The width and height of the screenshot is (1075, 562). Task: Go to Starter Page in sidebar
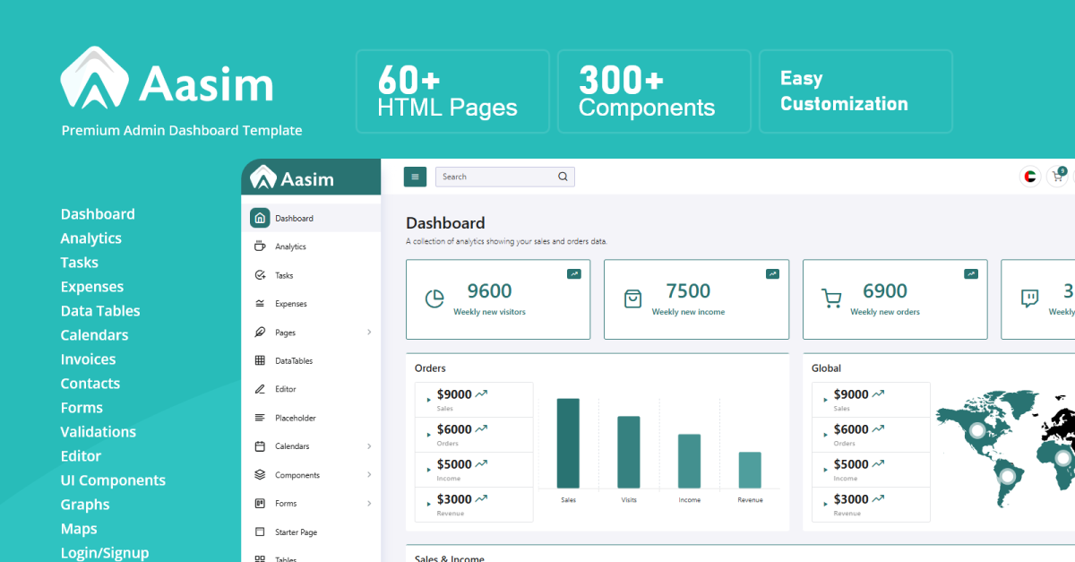coord(296,532)
